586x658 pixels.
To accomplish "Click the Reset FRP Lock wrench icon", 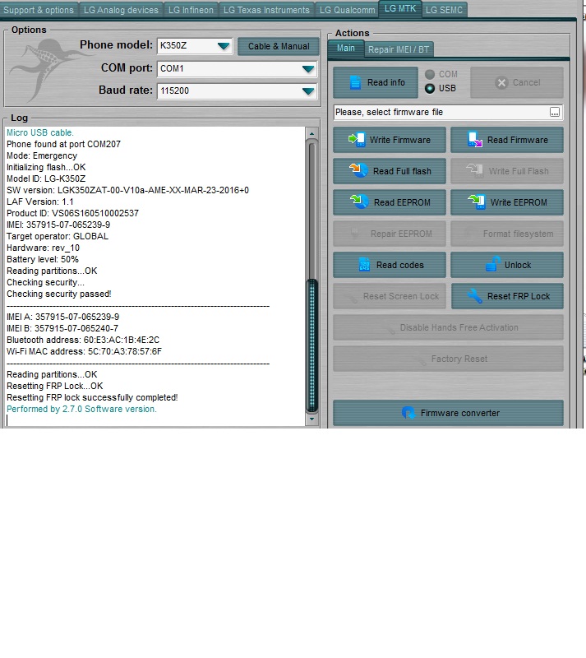I will point(475,296).
